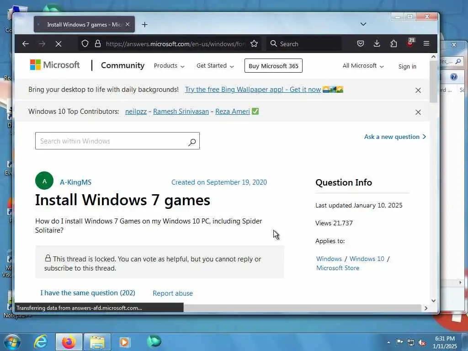Screen dimensions: 468x351
Task: Open Windows Explorer from the taskbar
Action: 97,342
